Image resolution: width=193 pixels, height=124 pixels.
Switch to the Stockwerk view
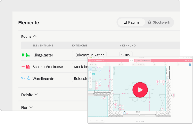(159, 22)
